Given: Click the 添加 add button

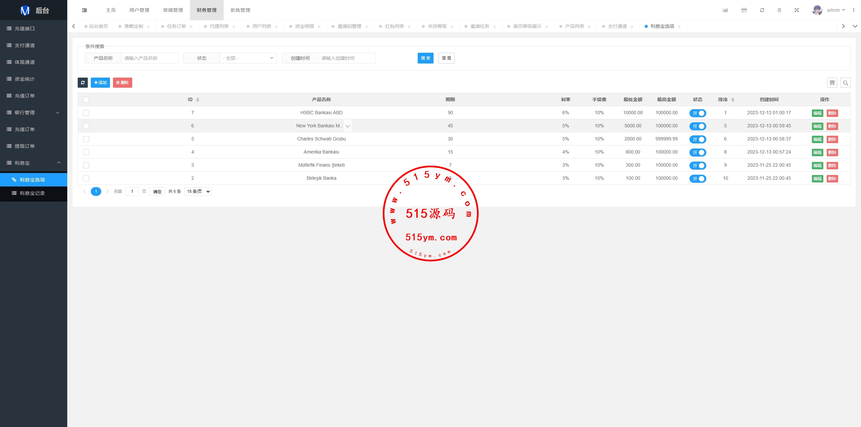Looking at the screenshot, I should click(x=100, y=82).
